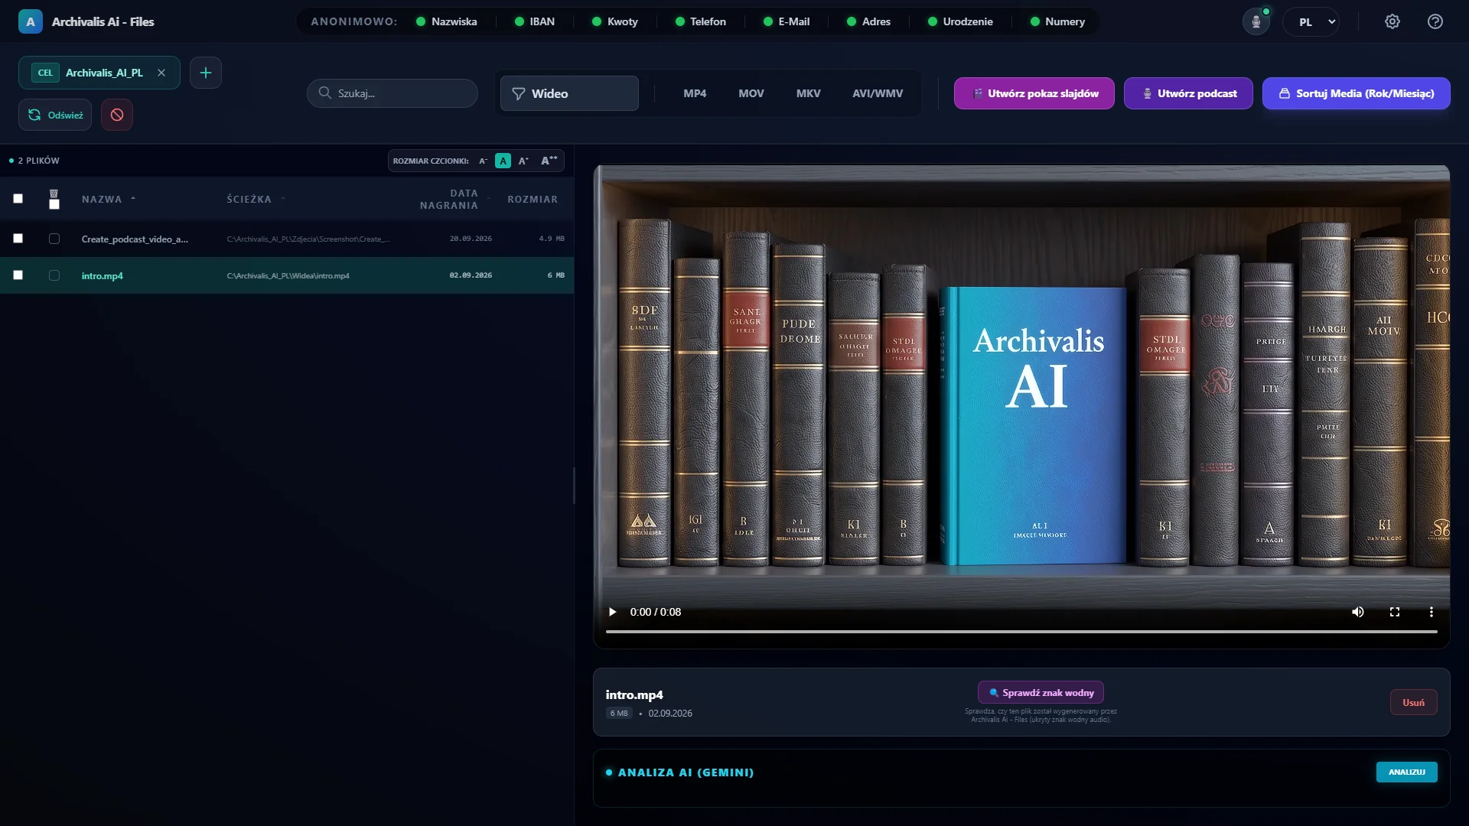Click the Archivalis Ai logo icon
Screen dimensions: 1469x826
30,21
